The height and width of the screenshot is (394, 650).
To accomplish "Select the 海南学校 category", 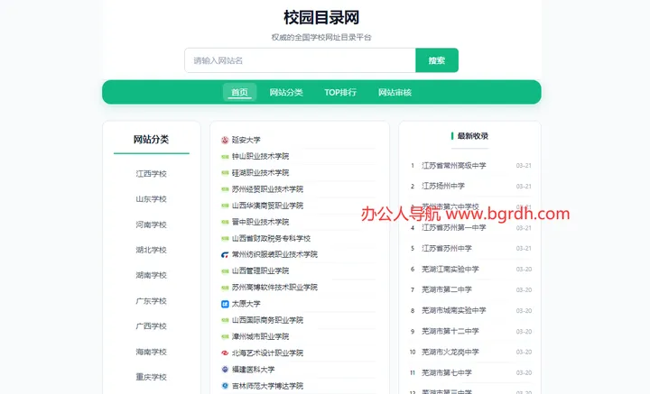I will [x=152, y=352].
